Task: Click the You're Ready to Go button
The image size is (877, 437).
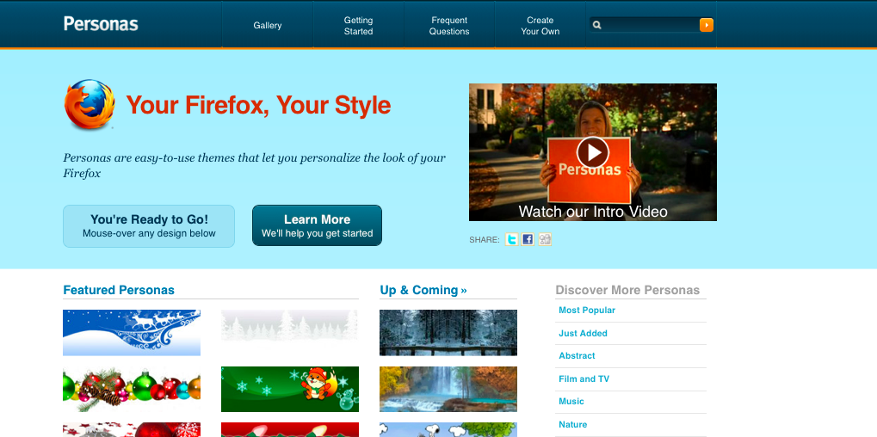Action: pyautogui.click(x=149, y=226)
